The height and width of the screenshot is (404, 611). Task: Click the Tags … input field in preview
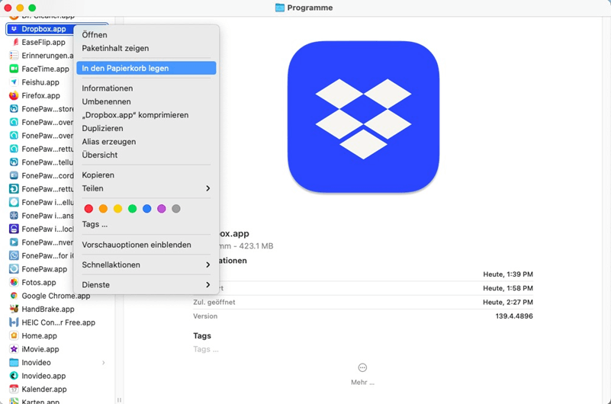[x=206, y=349]
